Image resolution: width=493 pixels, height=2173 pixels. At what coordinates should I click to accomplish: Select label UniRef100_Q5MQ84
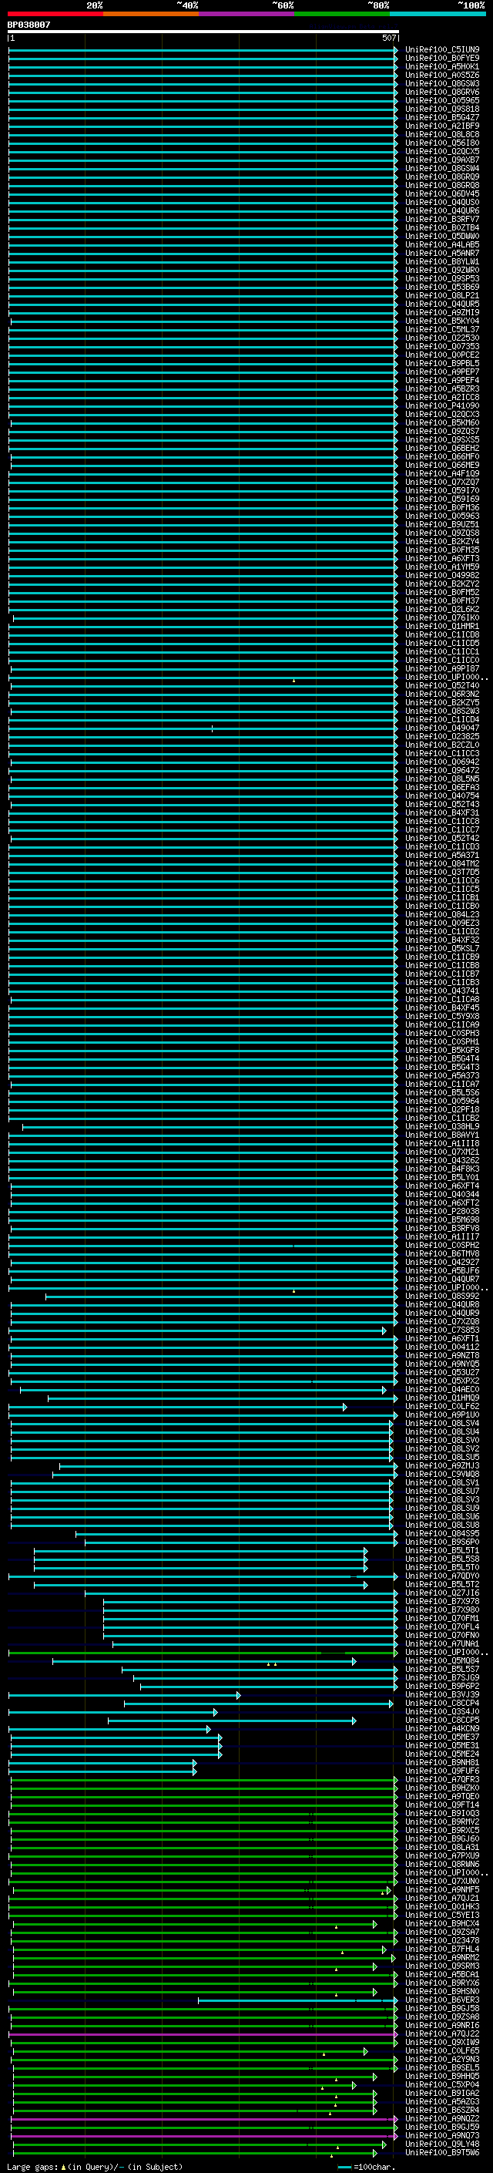click(x=442, y=1661)
